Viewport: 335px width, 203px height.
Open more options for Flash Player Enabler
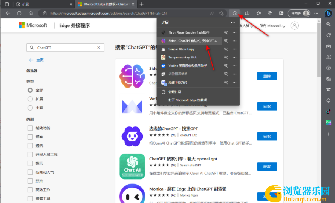coord(234,32)
